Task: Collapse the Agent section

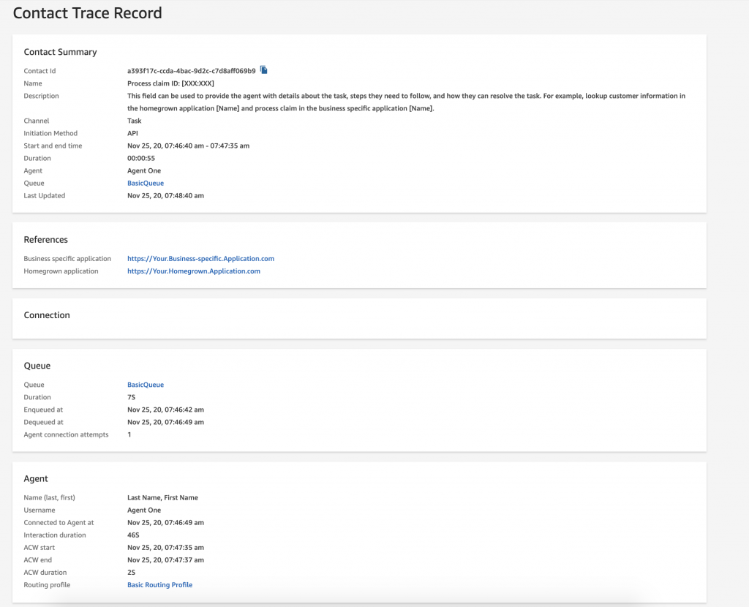Action: point(36,478)
